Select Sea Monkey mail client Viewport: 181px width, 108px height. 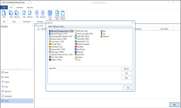point(80,49)
